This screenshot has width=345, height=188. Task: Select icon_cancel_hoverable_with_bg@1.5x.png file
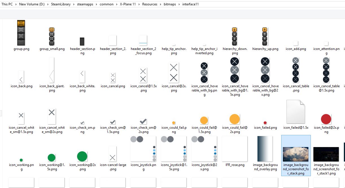pyautogui.click(x=235, y=70)
